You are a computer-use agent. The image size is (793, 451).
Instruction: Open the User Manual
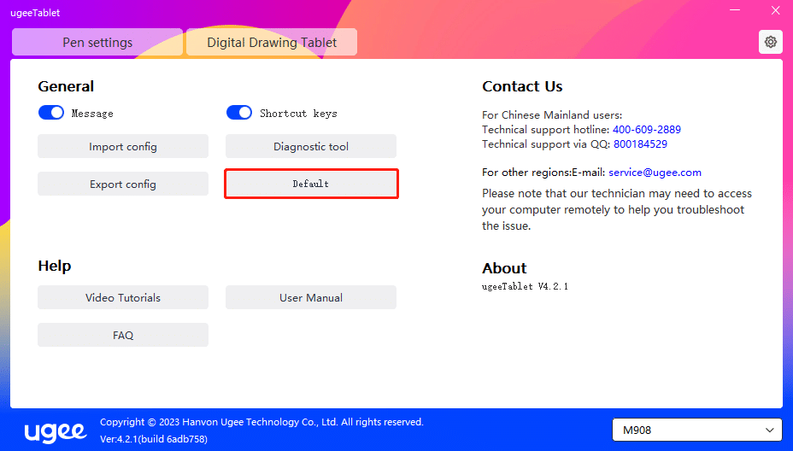[x=311, y=297]
